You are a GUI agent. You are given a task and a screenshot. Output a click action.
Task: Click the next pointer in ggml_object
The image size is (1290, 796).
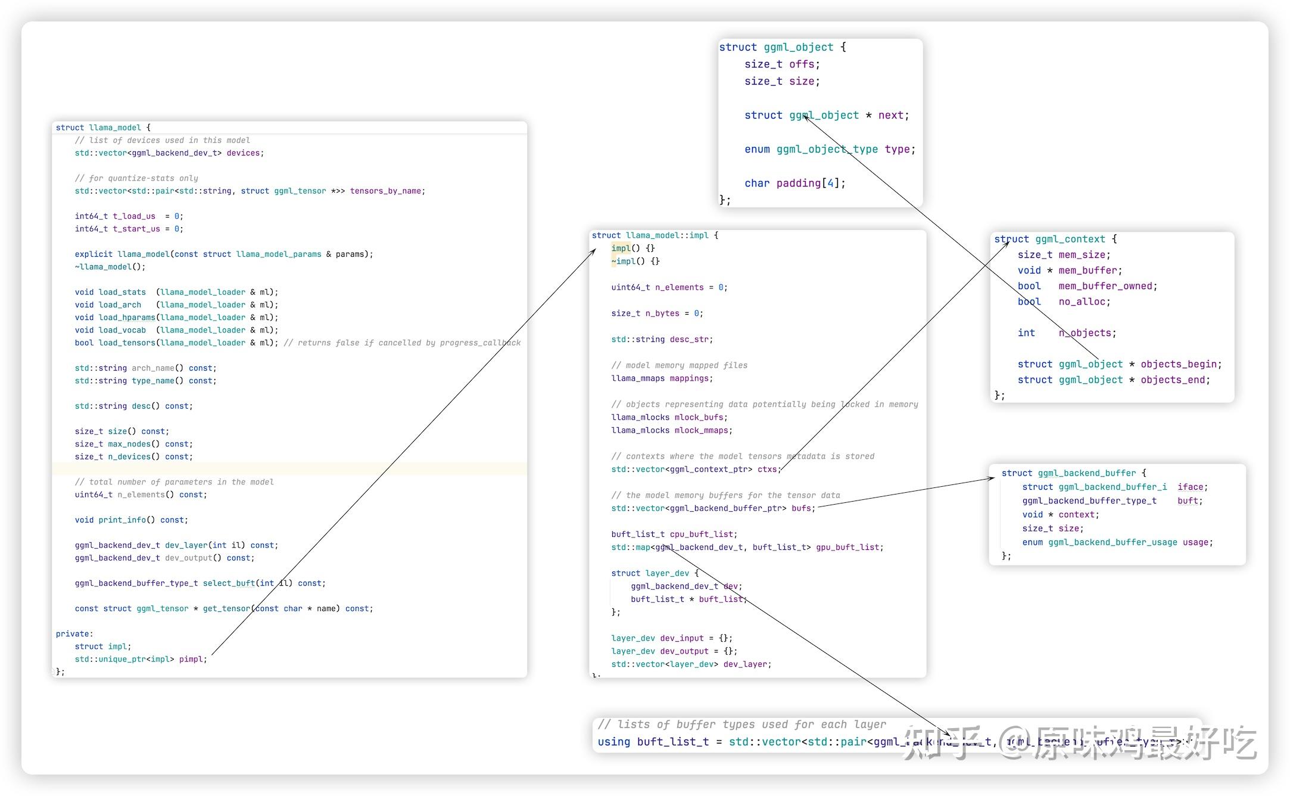click(x=890, y=115)
